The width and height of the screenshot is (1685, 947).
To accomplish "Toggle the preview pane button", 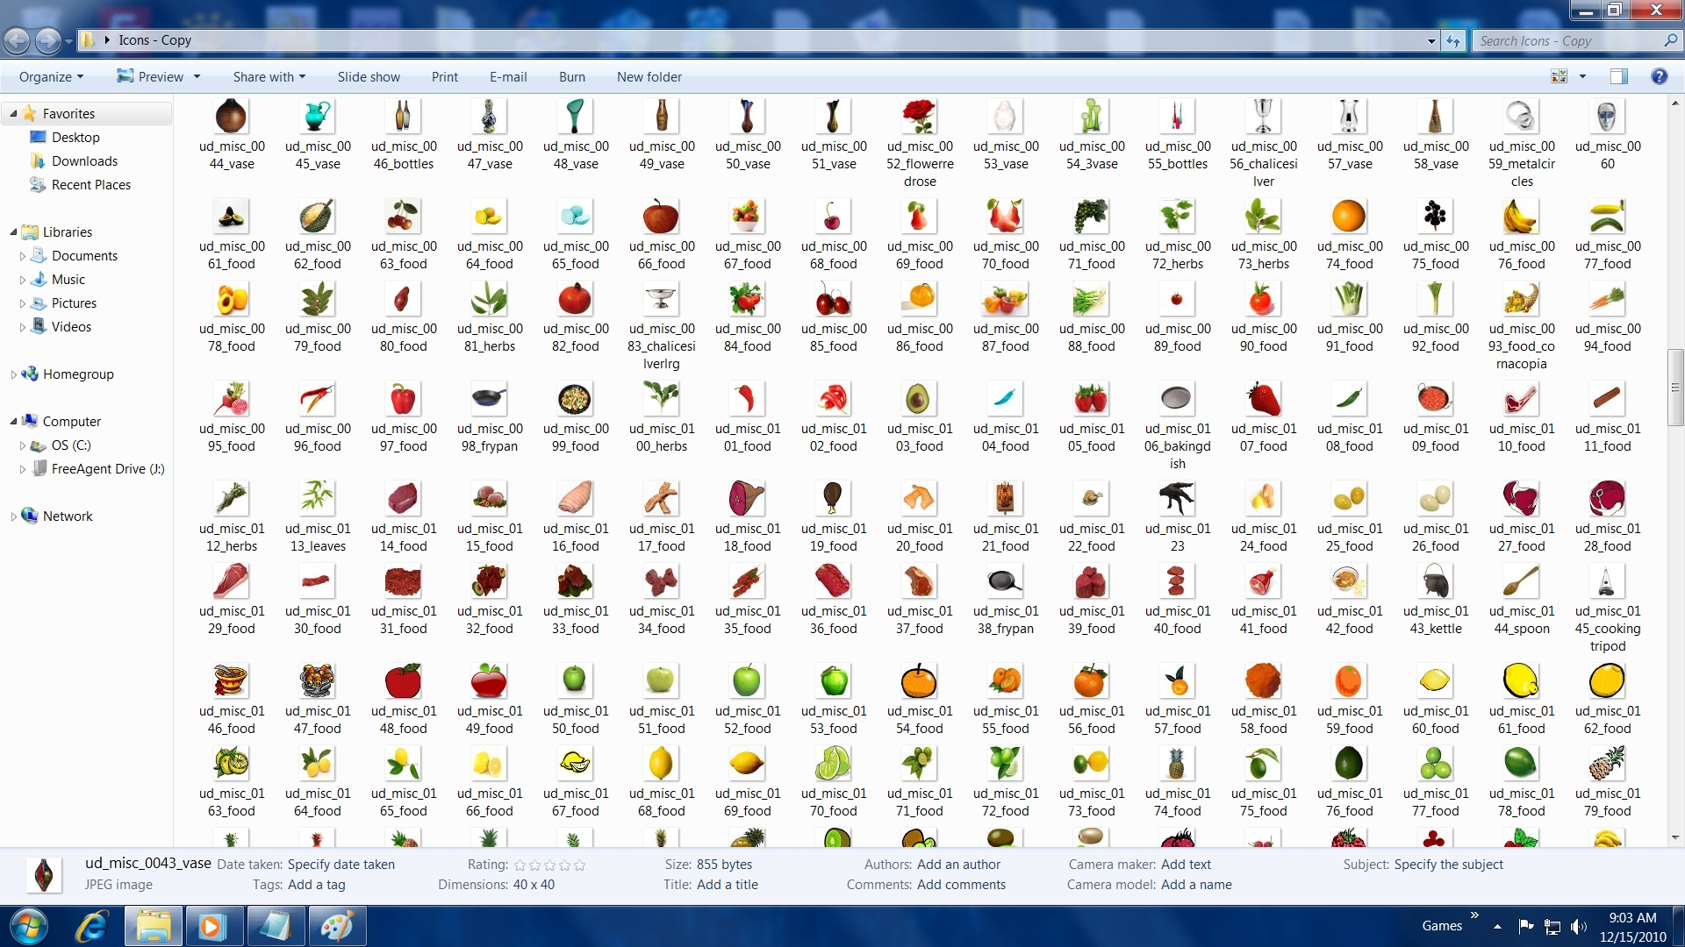I will (x=1618, y=77).
